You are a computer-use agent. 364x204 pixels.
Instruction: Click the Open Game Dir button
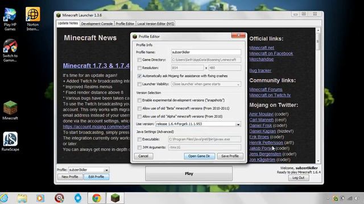(199, 156)
